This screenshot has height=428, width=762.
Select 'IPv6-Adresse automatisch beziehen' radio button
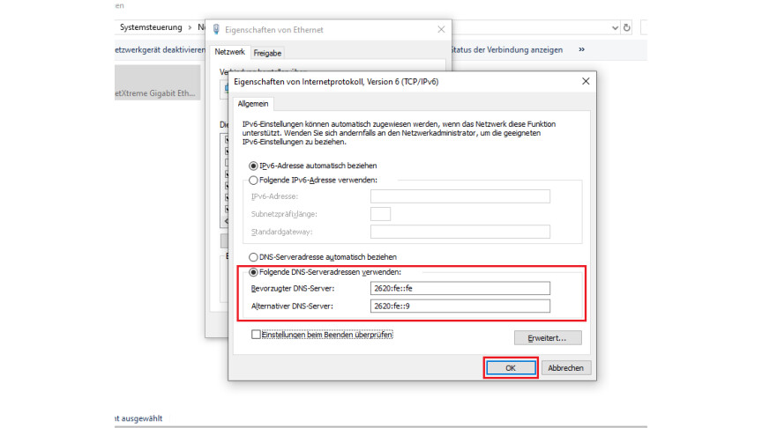(254, 166)
